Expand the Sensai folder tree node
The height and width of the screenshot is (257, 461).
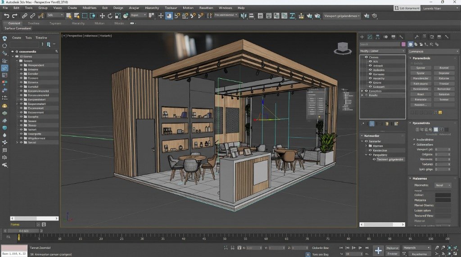coord(17,142)
